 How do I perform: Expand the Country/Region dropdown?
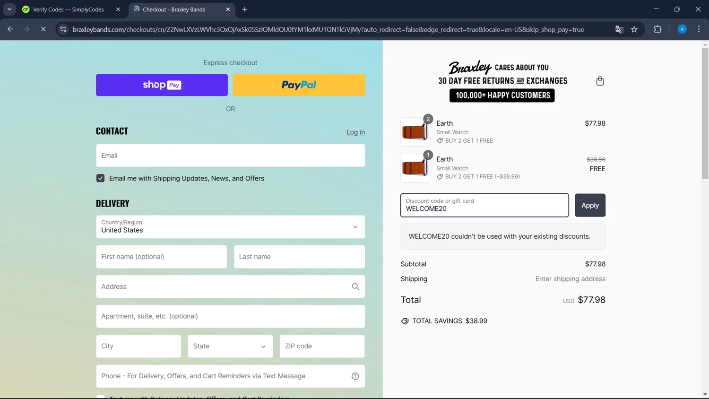(230, 227)
